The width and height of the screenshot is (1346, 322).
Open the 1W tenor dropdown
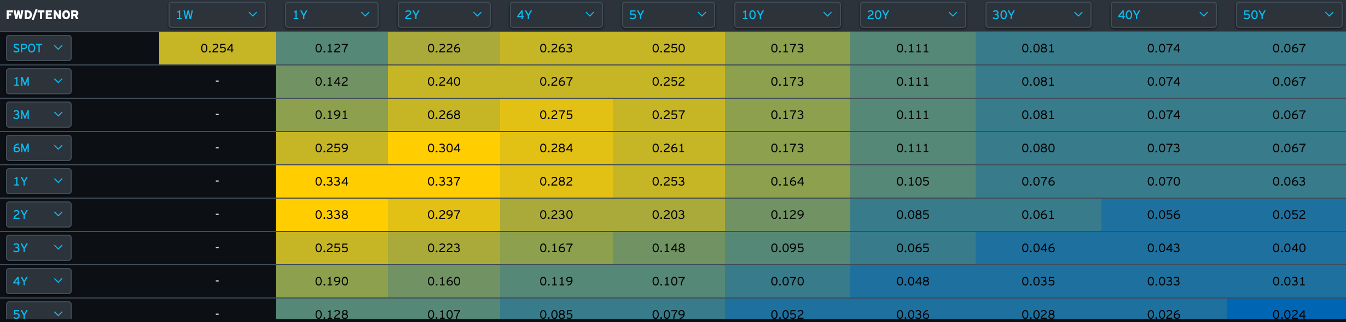(217, 15)
